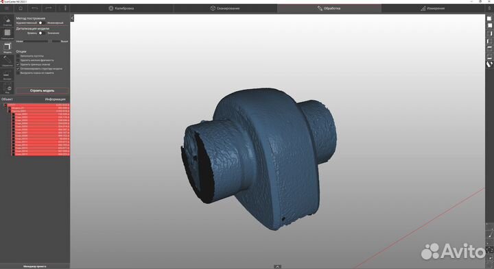Toggle the checkbox of Скан_0005 row
494x269 pixels.
click(13, 127)
